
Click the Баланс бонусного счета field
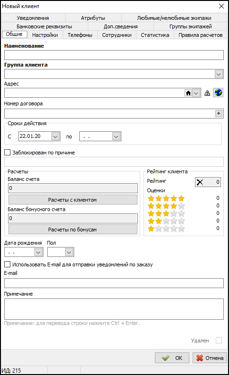click(73, 218)
